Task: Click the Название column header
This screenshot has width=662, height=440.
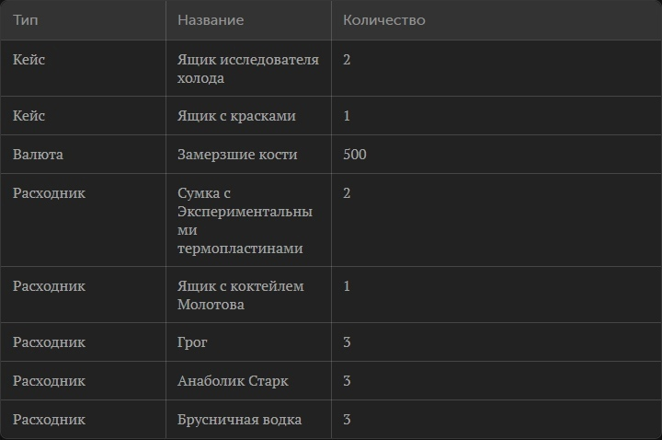Action: tap(211, 20)
